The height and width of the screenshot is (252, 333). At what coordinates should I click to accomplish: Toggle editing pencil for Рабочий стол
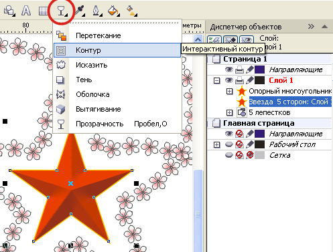tap(250, 144)
